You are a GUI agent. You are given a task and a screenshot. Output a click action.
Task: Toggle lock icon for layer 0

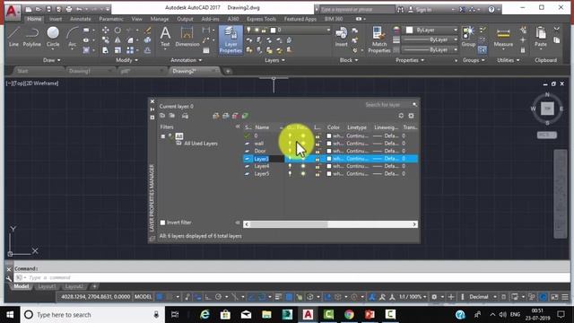[317, 135]
